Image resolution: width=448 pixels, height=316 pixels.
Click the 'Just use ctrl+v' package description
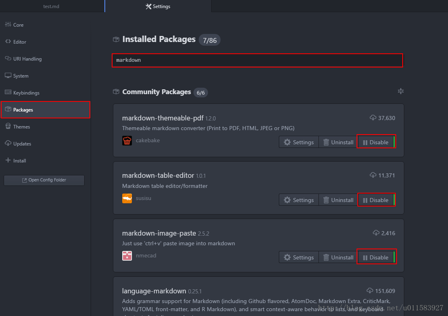(178, 243)
